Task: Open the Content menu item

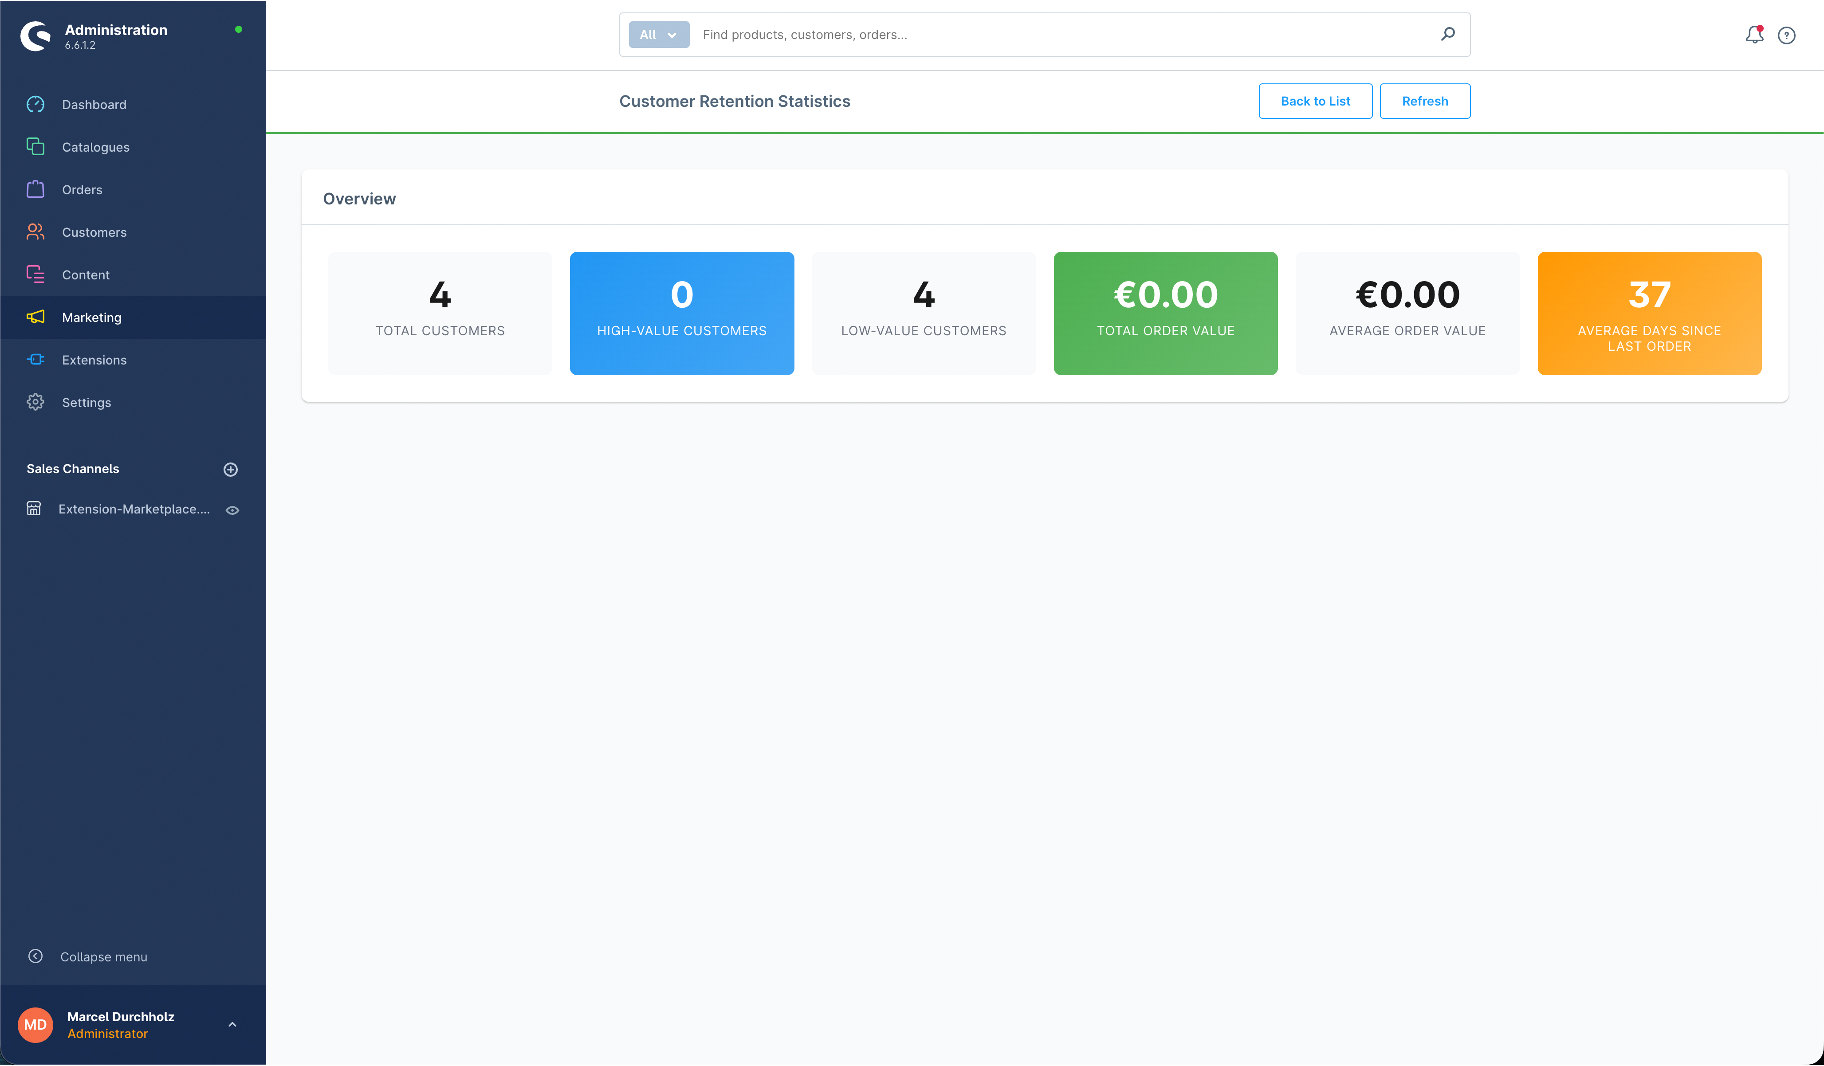Action: tap(86, 275)
